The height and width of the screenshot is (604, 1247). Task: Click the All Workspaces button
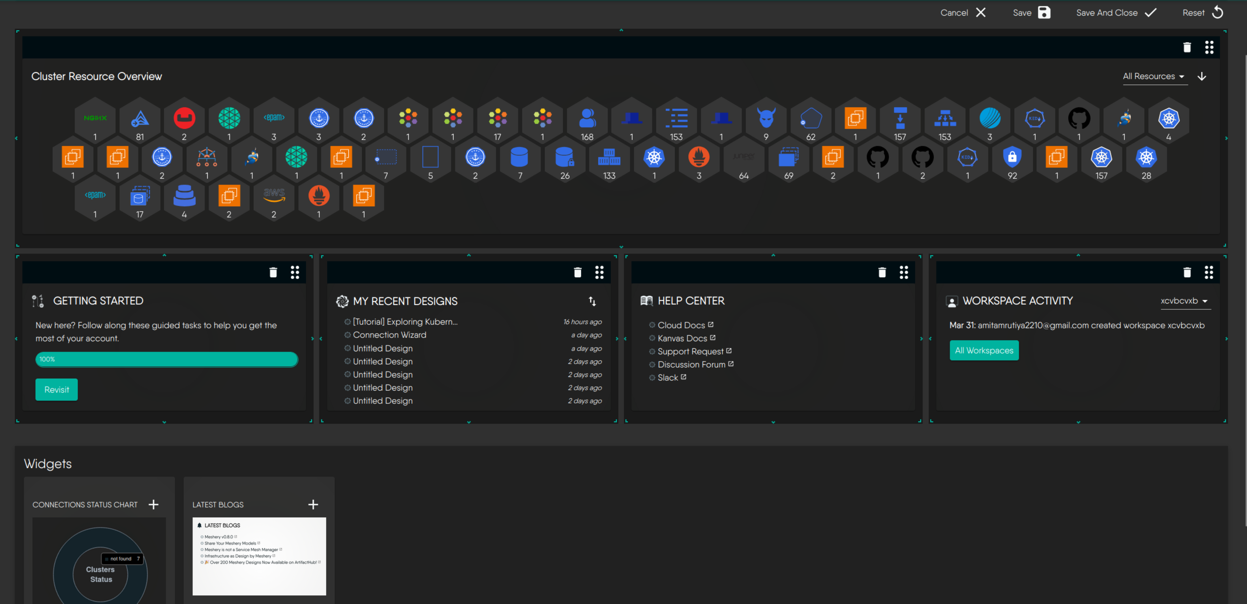coord(984,351)
